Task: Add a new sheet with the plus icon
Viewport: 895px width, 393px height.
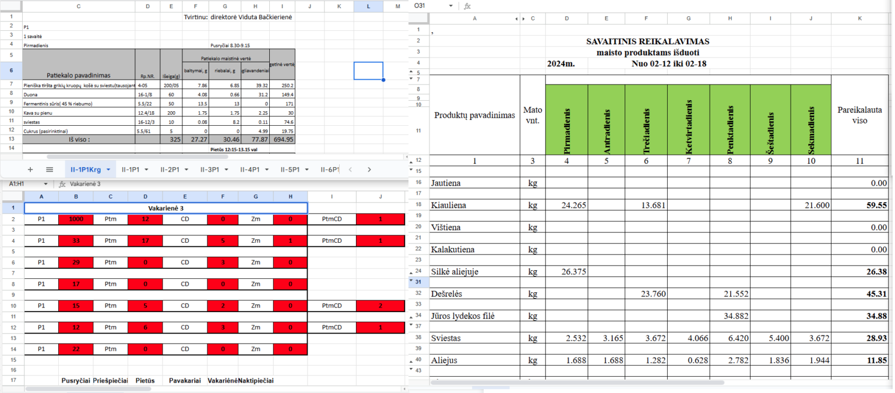Action: point(30,169)
